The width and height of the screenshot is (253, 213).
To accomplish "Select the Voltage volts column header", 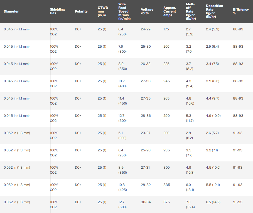I will (x=147, y=11).
